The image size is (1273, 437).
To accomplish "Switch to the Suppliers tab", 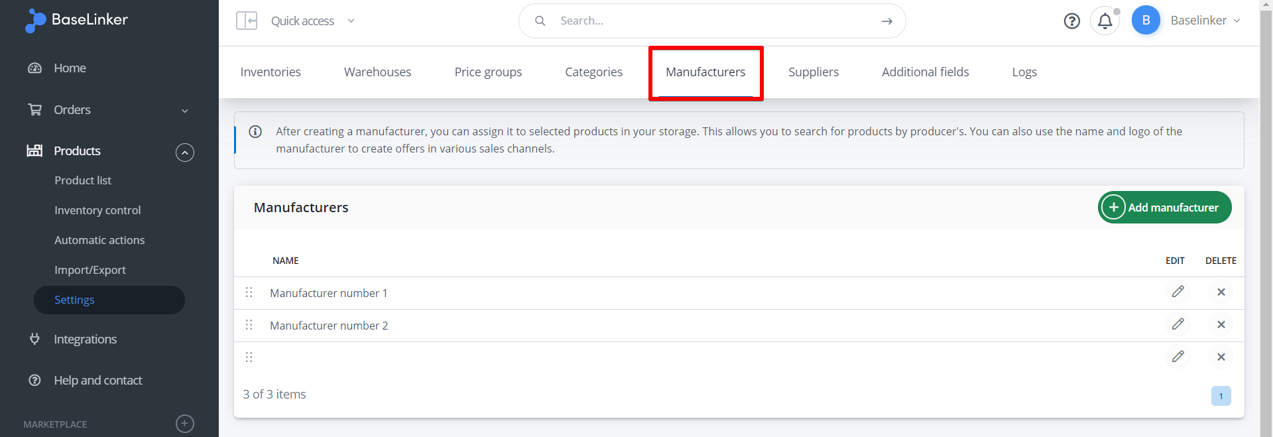I will click(x=814, y=72).
